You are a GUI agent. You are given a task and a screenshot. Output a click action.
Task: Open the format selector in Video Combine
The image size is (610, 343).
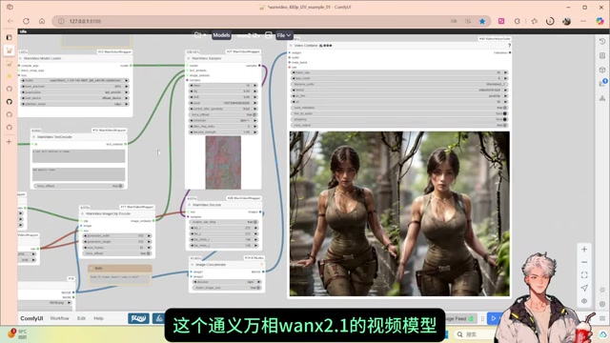(400, 90)
